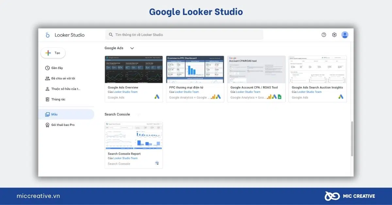The image size is (392, 205).
Task: Click the Search Console icon on report card
Action: 157,163
